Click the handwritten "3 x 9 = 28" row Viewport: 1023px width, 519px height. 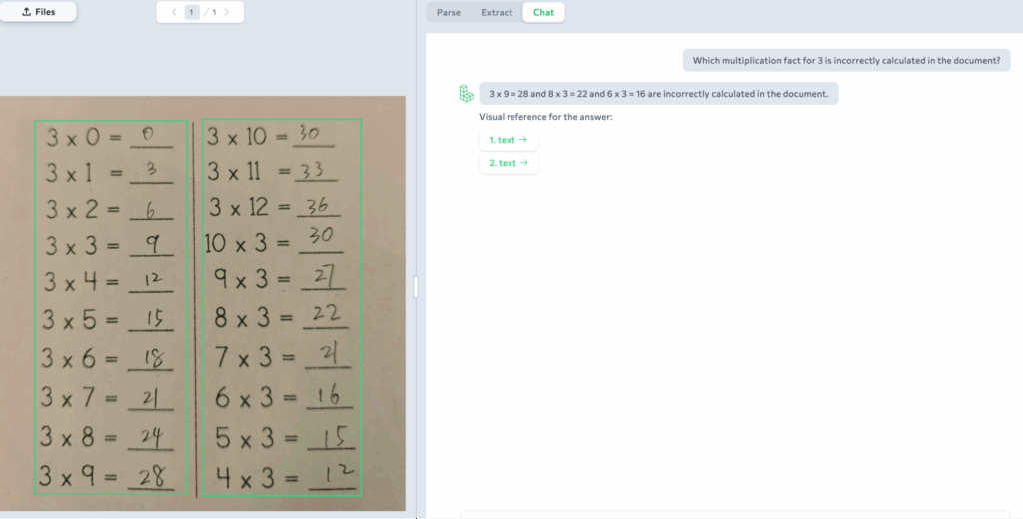108,476
